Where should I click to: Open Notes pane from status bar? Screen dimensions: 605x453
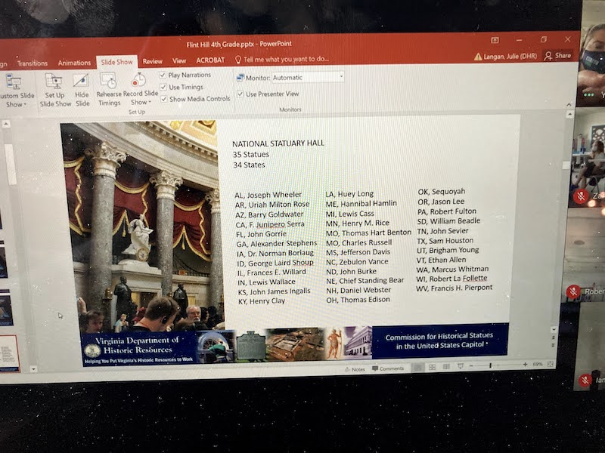tap(355, 369)
